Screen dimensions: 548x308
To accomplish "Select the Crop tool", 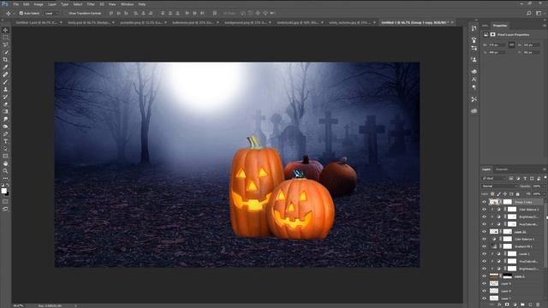I will pyautogui.click(x=5, y=60).
